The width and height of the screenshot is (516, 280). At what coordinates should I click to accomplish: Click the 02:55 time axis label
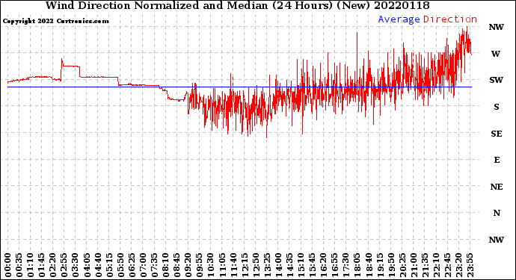64,265
